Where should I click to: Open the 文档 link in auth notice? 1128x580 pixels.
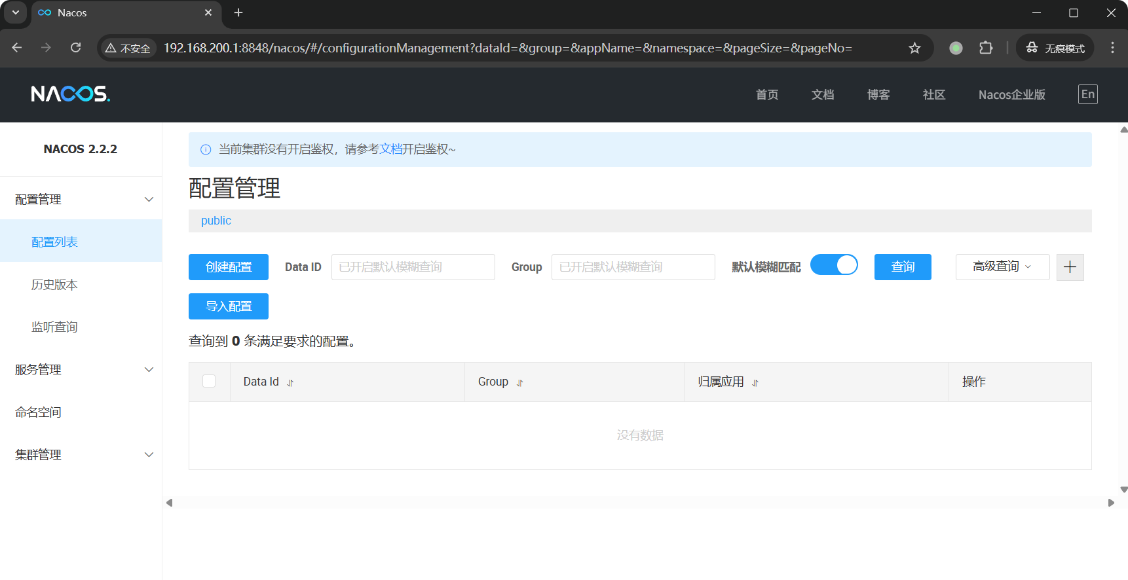click(x=391, y=149)
